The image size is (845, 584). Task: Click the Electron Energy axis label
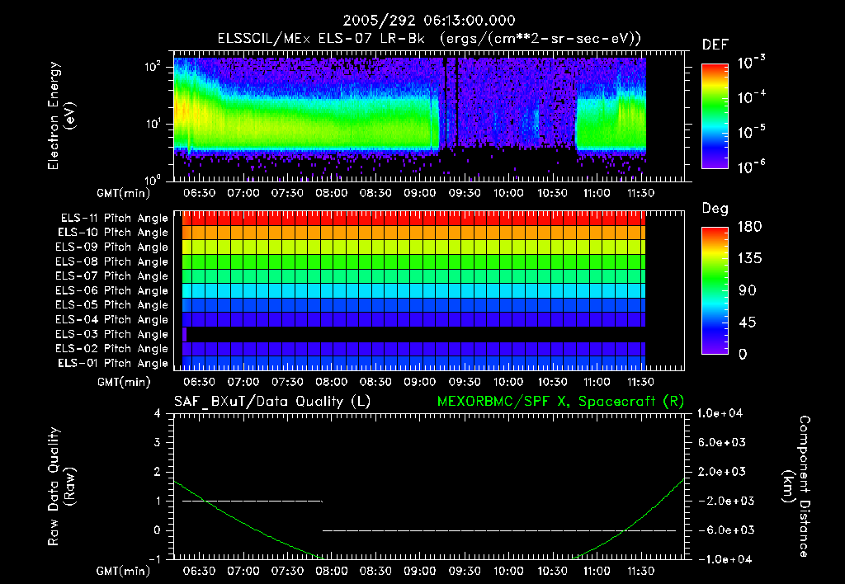coord(61,115)
